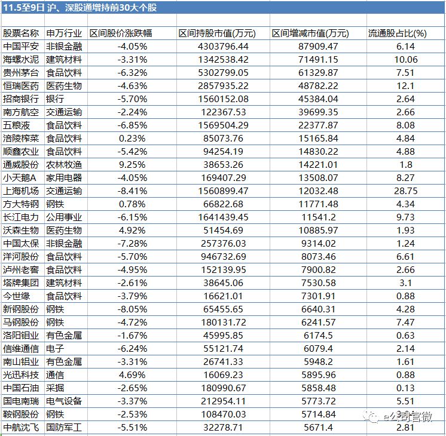Select the cell 长江电力
446x436 pixels.
21,217
